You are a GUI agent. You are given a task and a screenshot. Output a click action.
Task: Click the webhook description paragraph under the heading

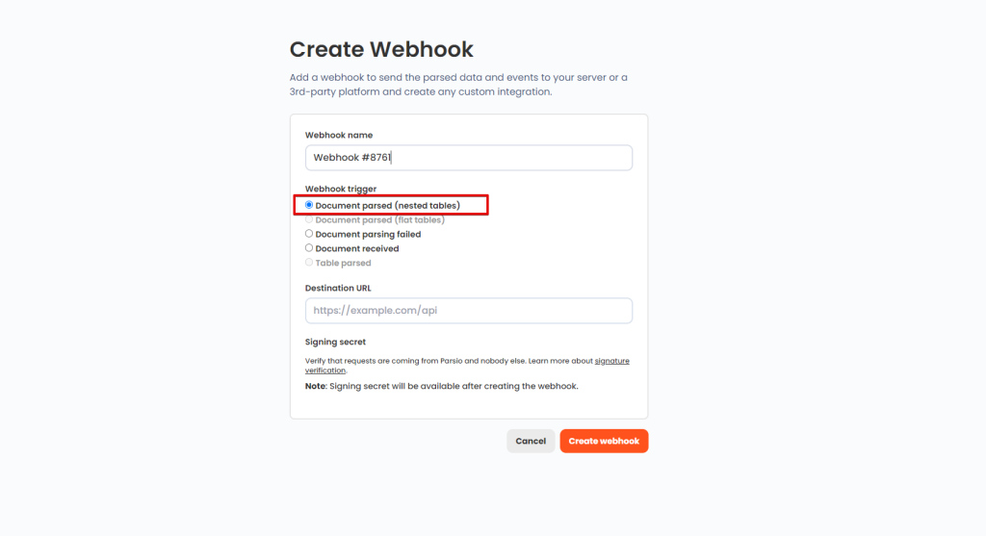coord(458,85)
